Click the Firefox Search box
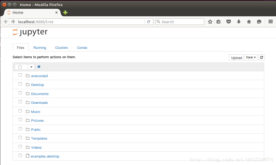 coord(180,22)
